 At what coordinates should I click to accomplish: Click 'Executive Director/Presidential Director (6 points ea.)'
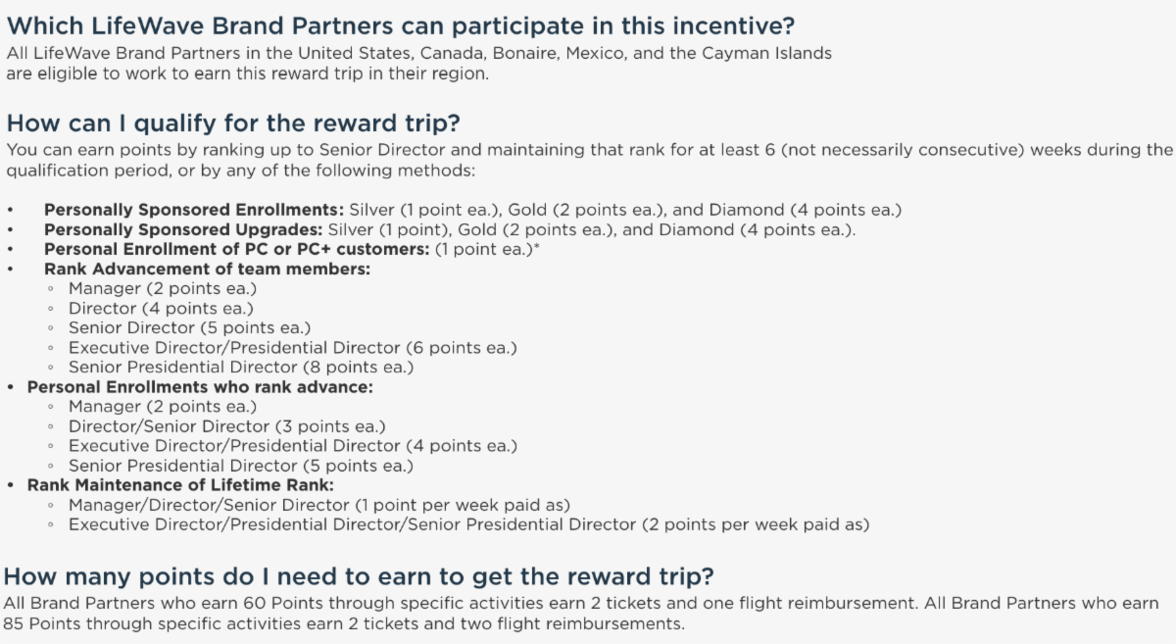(x=292, y=347)
